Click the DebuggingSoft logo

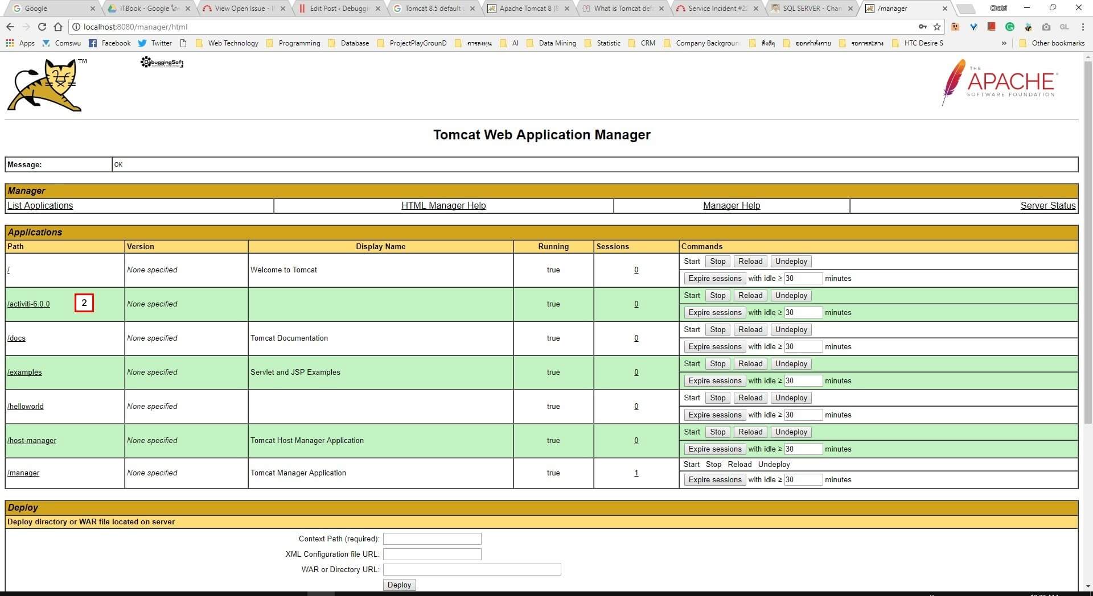click(162, 63)
